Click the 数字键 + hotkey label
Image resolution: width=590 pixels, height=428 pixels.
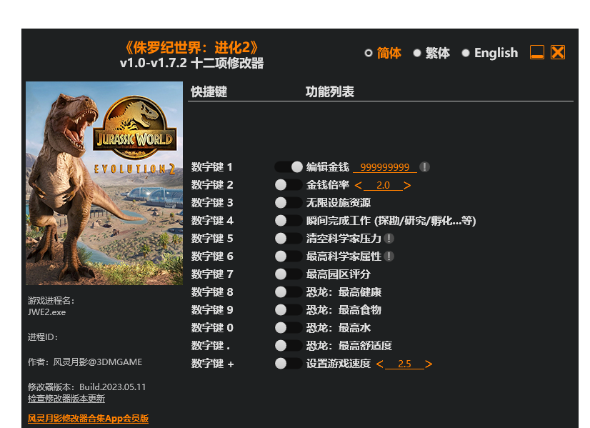coord(213,364)
